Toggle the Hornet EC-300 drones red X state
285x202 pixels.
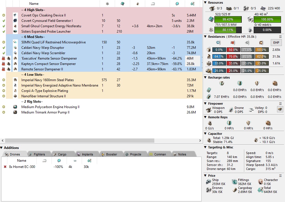[x=5, y=167]
